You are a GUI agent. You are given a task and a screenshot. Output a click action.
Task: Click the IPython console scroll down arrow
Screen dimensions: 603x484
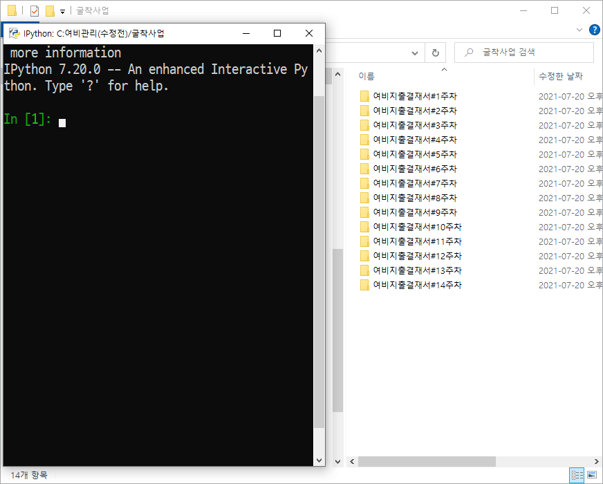[319, 460]
